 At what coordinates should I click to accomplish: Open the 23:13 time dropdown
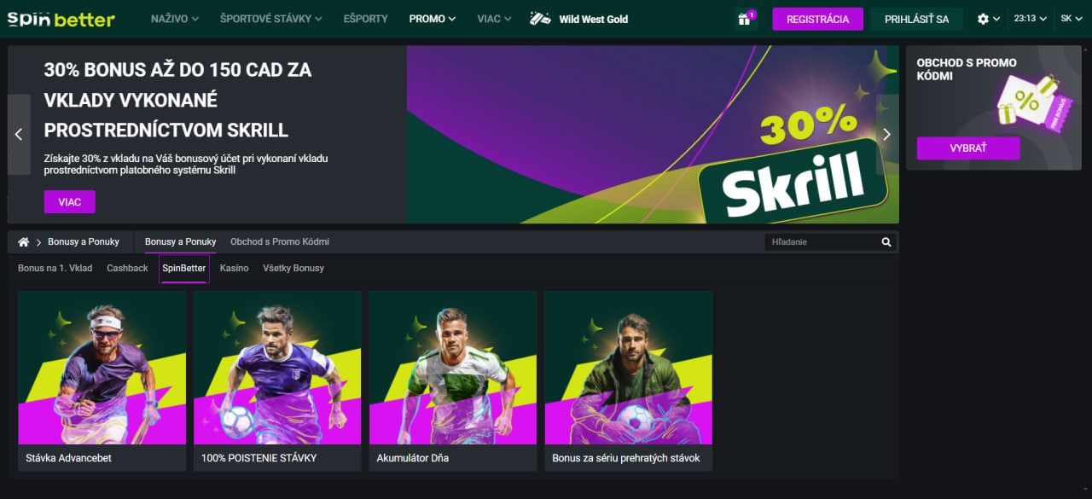pyautogui.click(x=1030, y=19)
